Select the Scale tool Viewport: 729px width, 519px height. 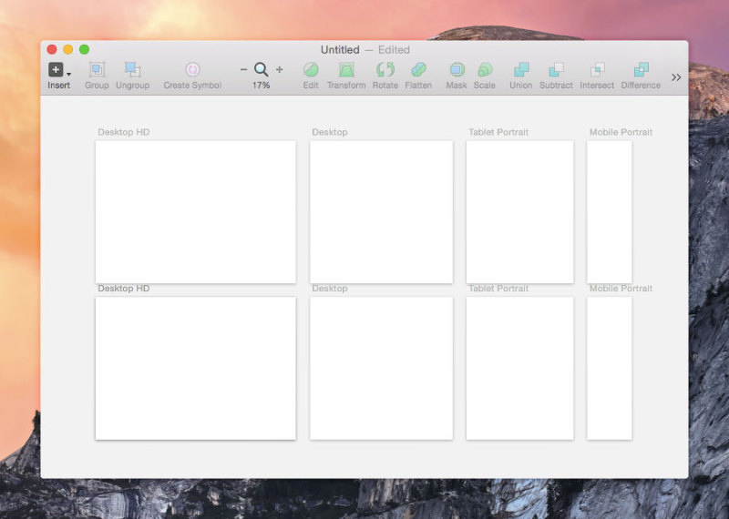click(x=485, y=70)
